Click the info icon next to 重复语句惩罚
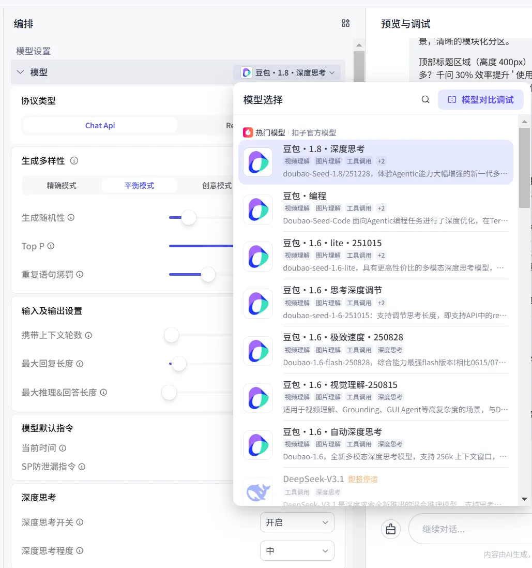The height and width of the screenshot is (568, 532). pyautogui.click(x=80, y=274)
